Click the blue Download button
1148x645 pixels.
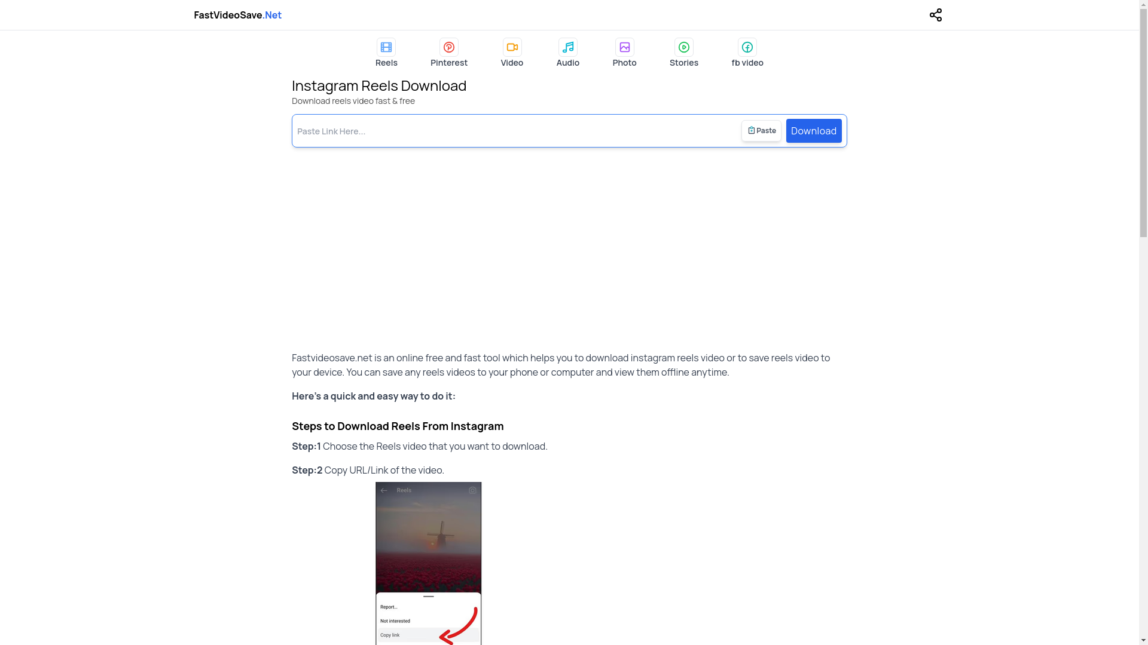click(x=814, y=131)
